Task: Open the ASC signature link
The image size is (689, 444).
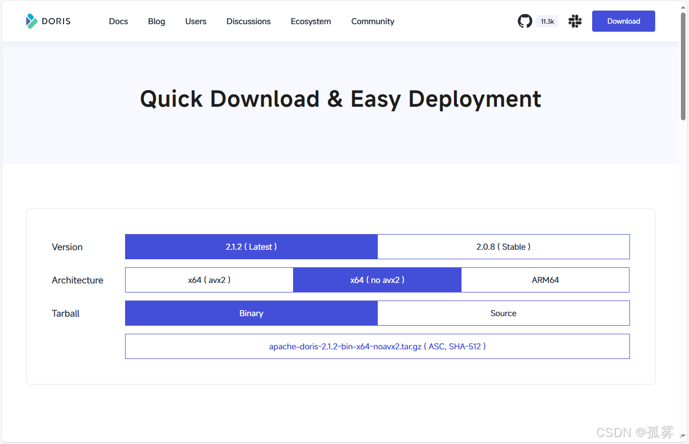Action: click(x=436, y=346)
